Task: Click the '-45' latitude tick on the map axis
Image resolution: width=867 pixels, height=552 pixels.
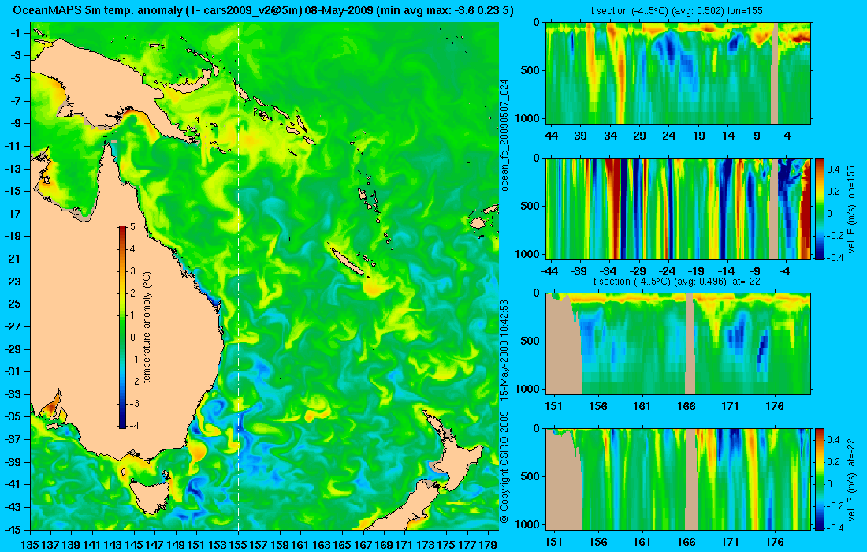Action: 13,529
